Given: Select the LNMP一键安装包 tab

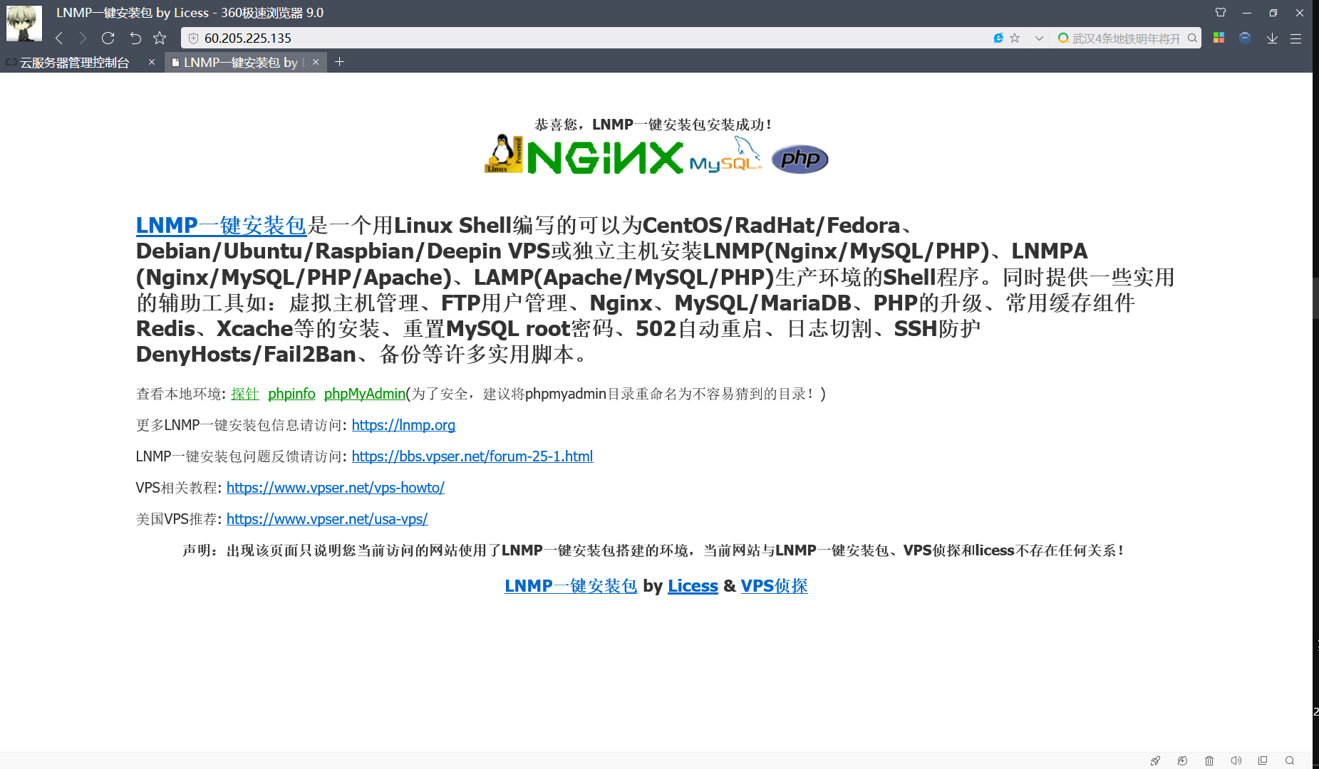Looking at the screenshot, I should click(x=239, y=63).
